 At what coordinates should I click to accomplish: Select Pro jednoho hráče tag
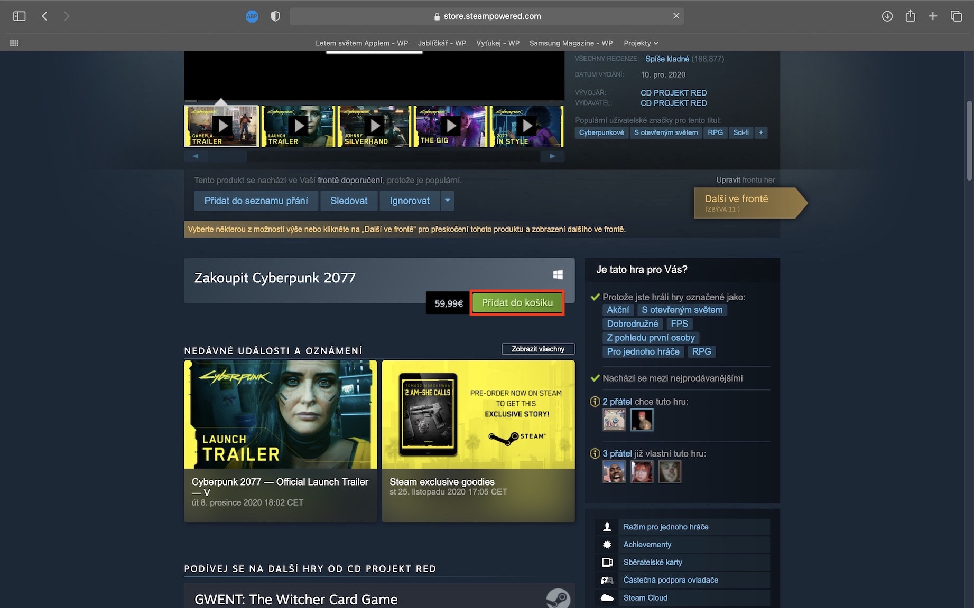(x=643, y=351)
